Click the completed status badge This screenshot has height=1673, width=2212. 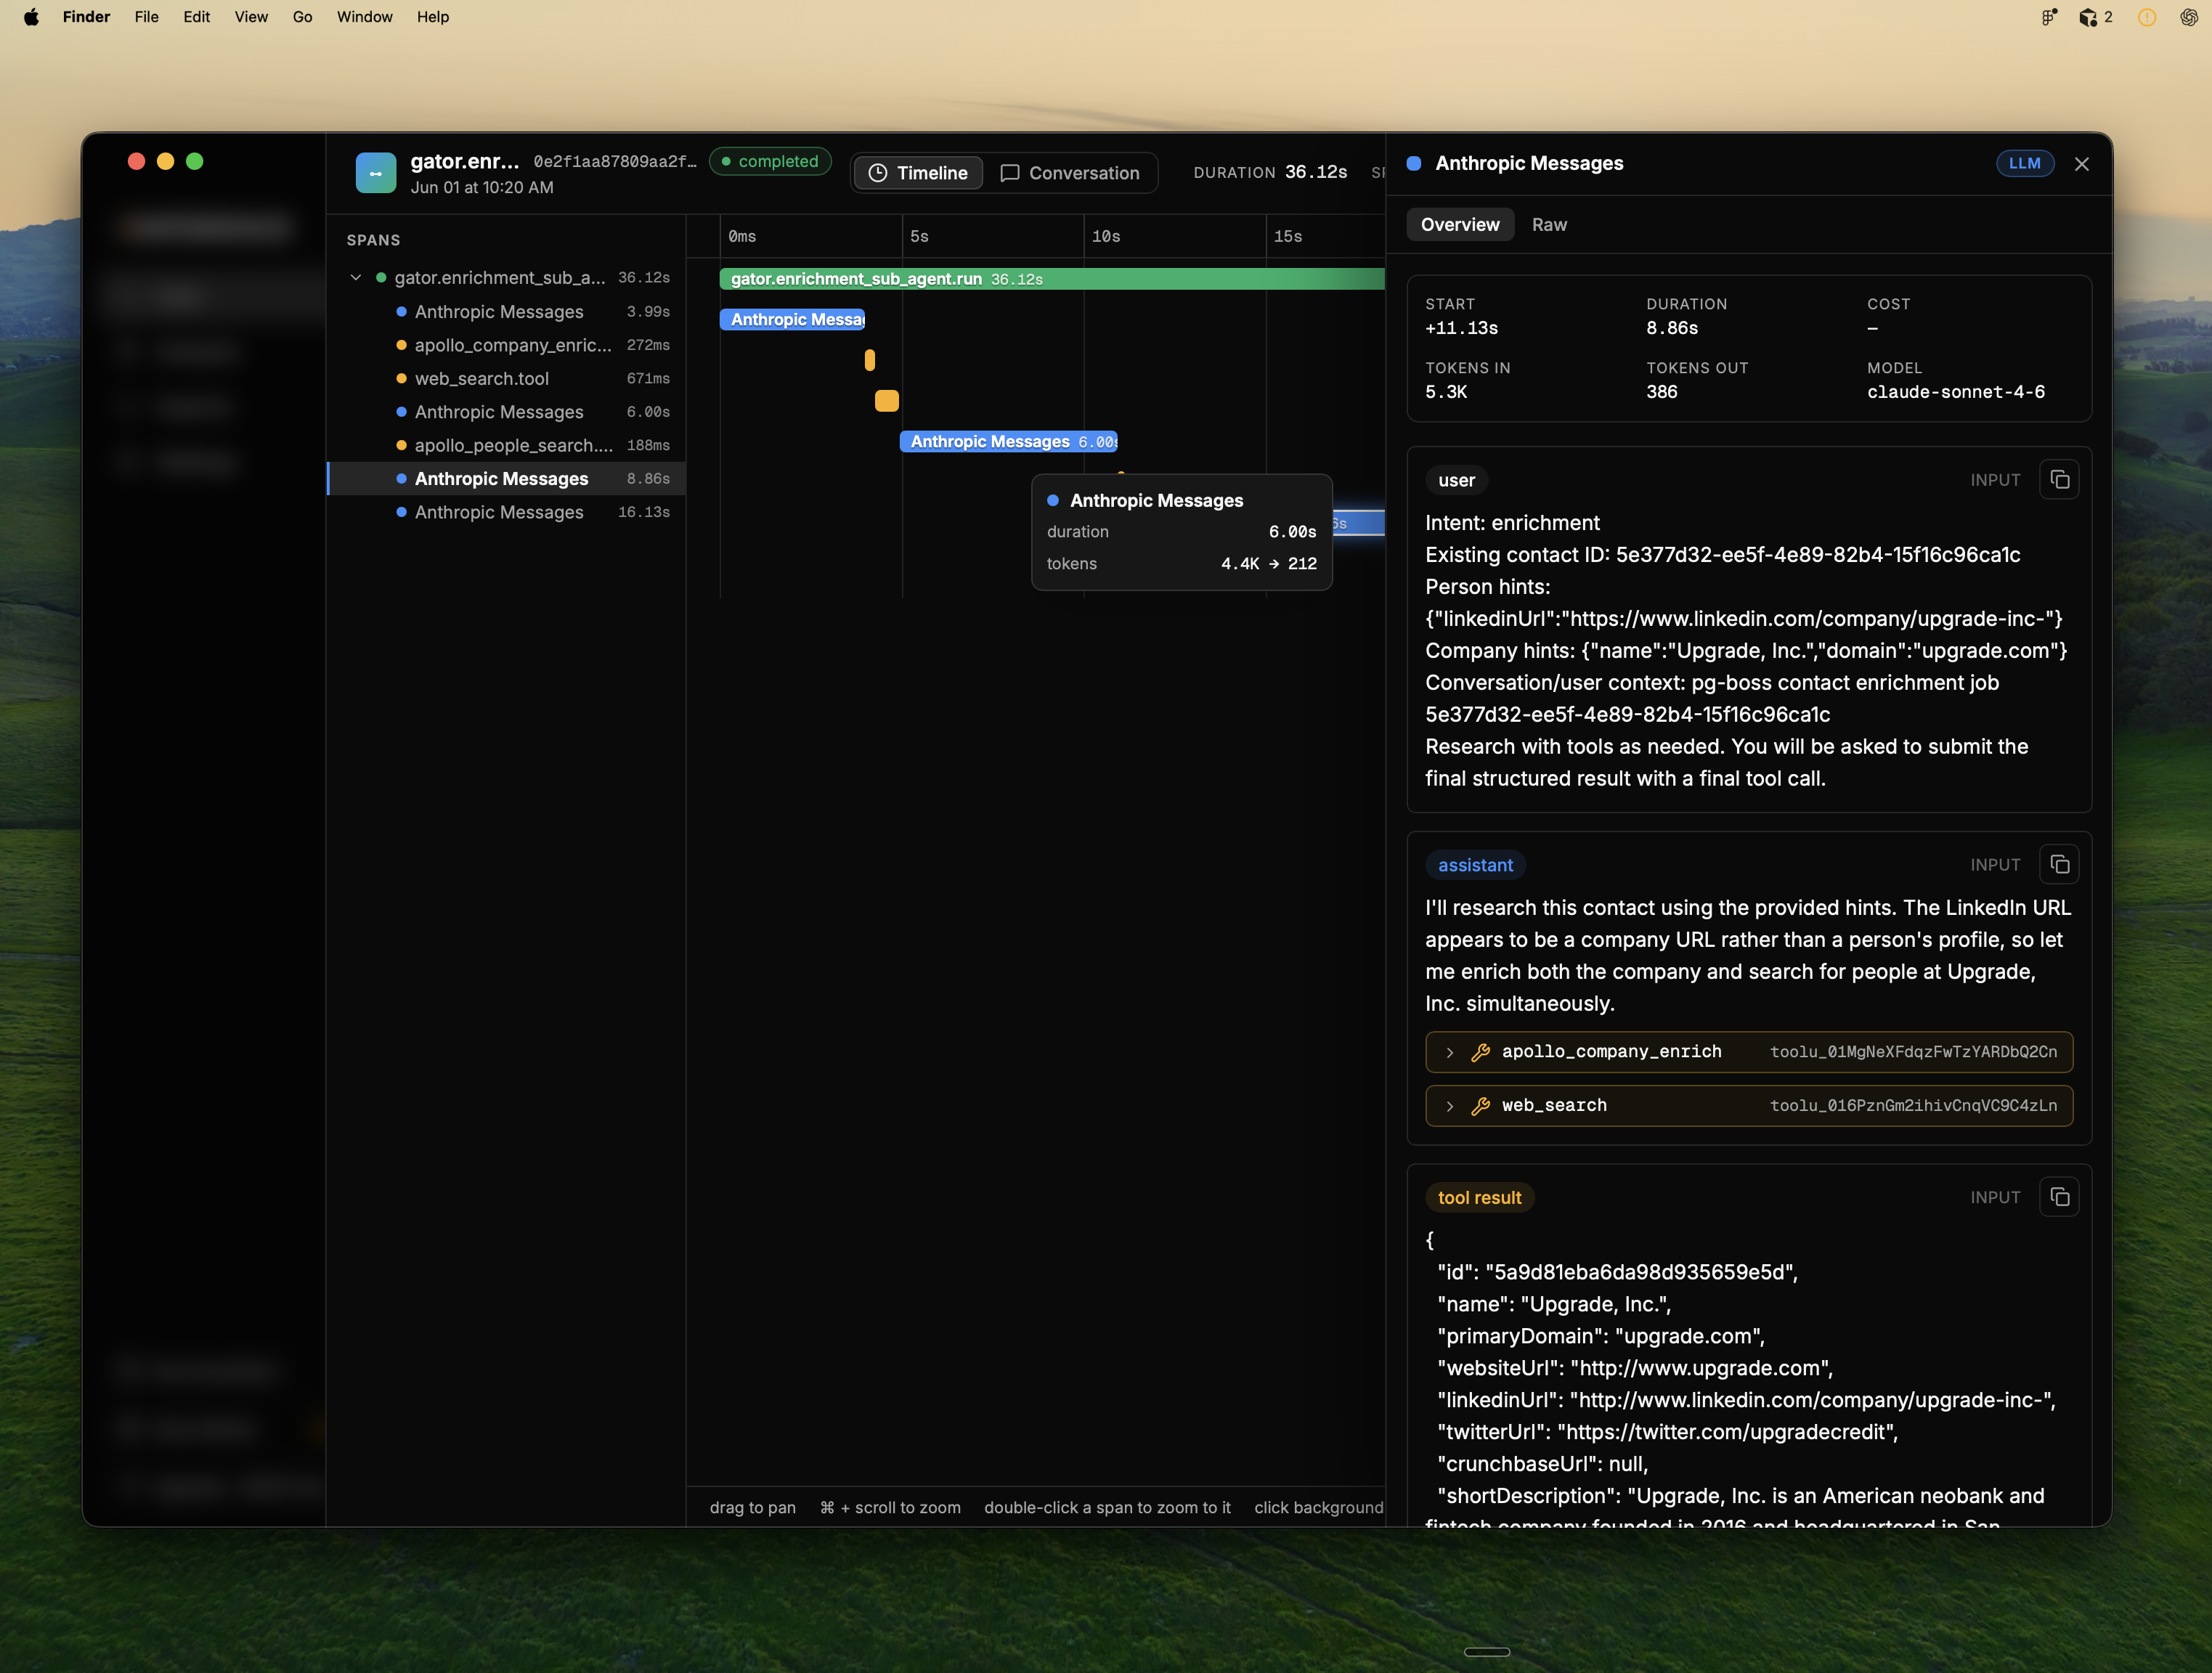(x=770, y=161)
